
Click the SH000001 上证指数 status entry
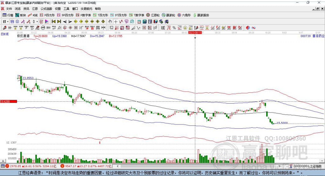click(x=307, y=166)
